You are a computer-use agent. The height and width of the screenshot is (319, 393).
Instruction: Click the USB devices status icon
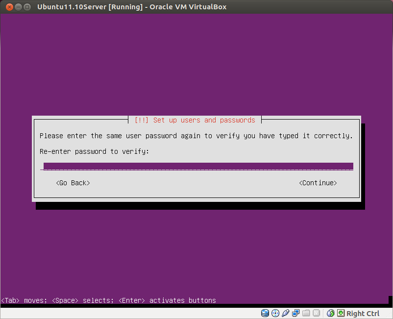(x=286, y=313)
